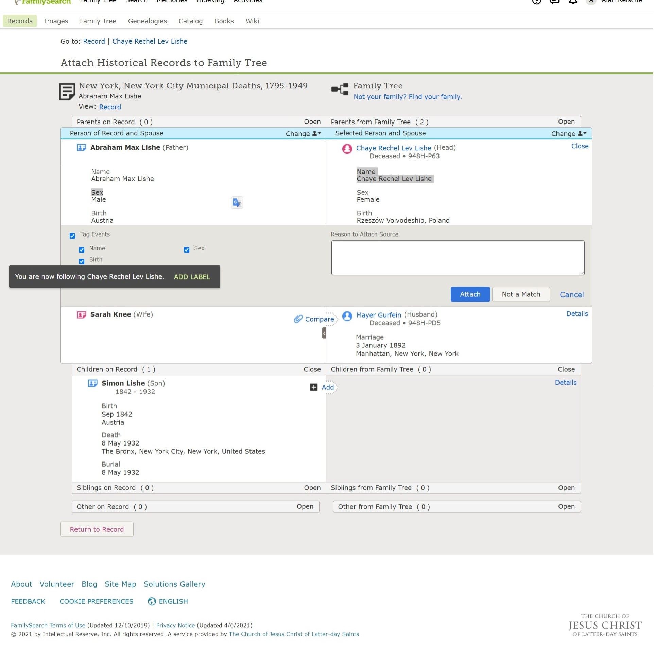Switch to the Books tab
Image resolution: width=654 pixels, height=664 pixels.
tap(224, 21)
